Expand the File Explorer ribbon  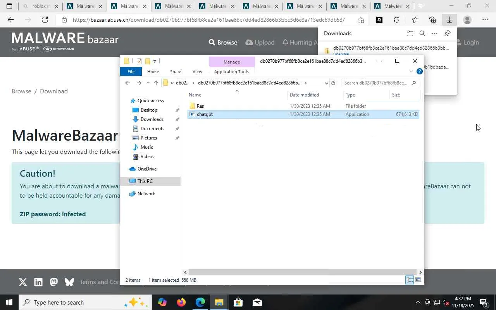tap(411, 71)
